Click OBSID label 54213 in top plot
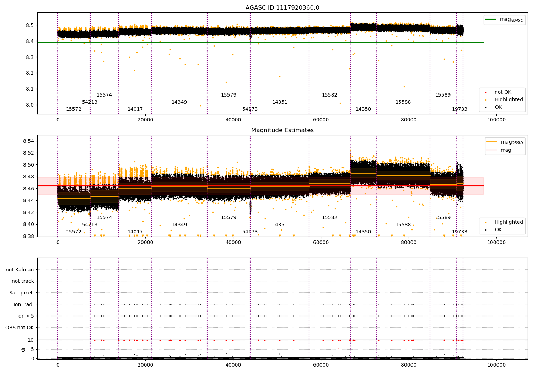 (90, 102)
